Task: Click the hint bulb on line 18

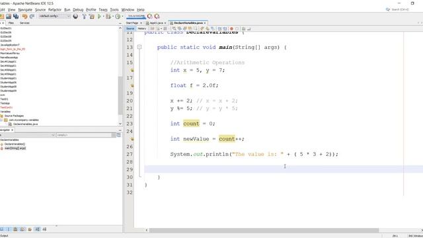Action: [x=132, y=85]
